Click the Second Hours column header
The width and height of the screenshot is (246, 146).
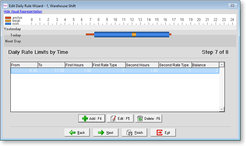(142, 65)
